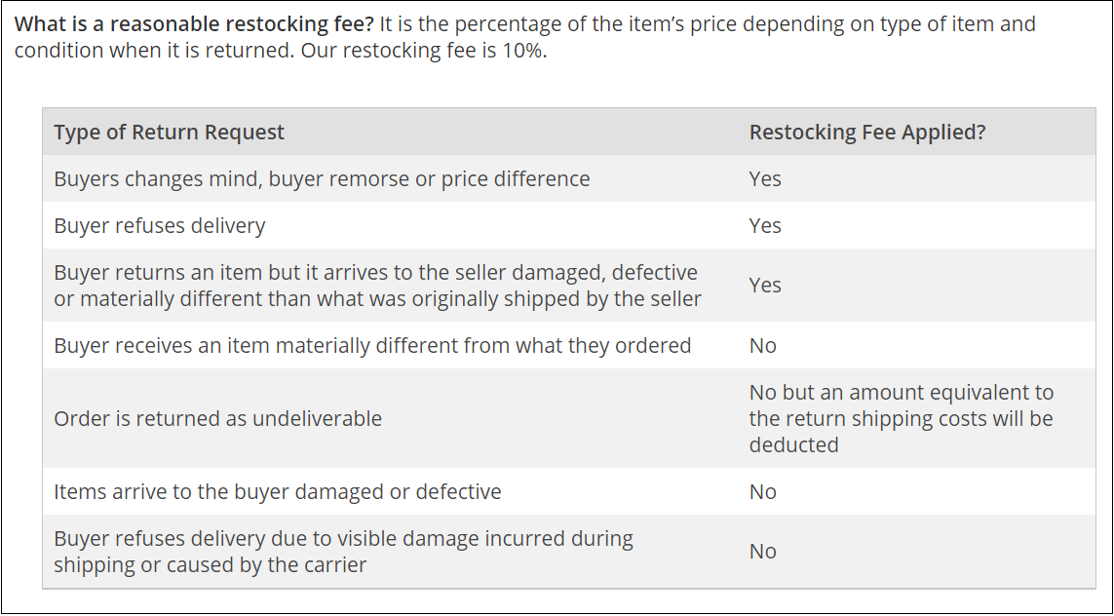Click 'Yes' for item returned damaged to seller

pos(765,286)
